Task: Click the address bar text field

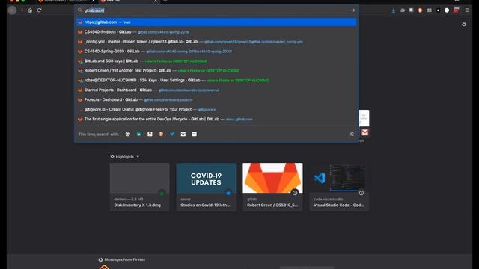Action: [x=216, y=10]
